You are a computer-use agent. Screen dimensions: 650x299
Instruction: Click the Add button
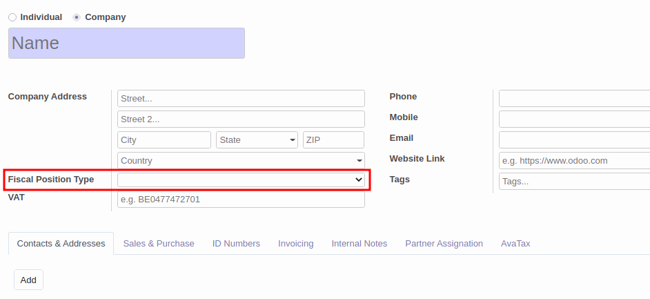[28, 280]
